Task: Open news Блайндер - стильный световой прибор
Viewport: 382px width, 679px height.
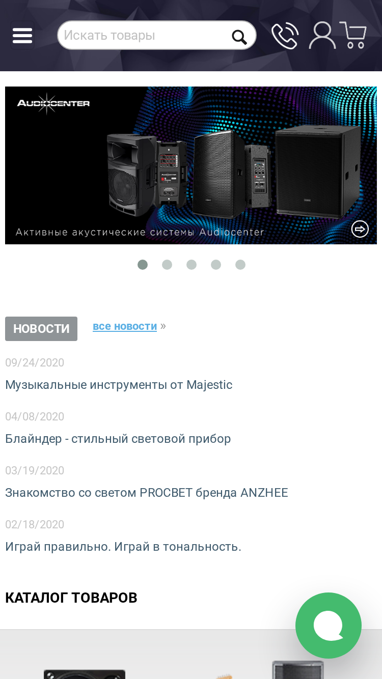Action: click(118, 439)
